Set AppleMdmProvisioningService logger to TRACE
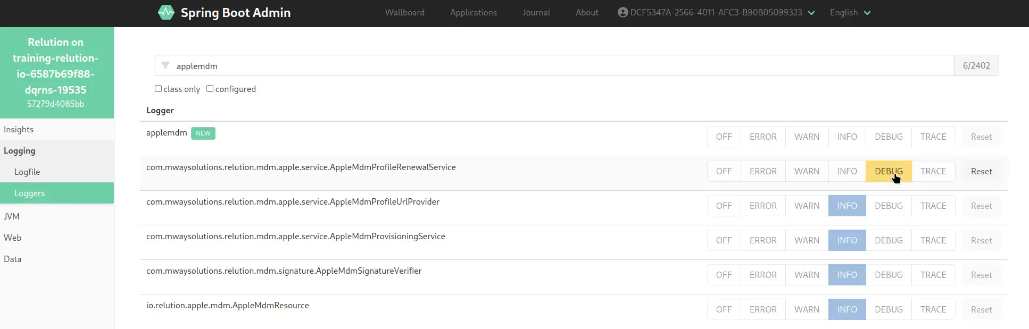 (933, 240)
